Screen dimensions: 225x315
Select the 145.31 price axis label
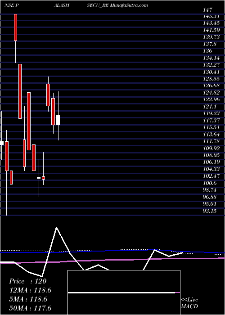point(211,16)
